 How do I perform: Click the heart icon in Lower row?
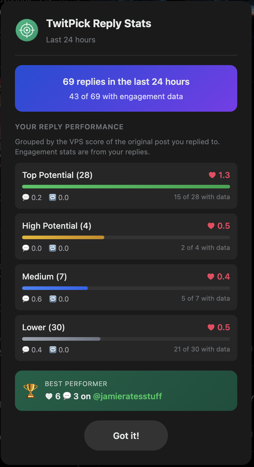(x=211, y=328)
